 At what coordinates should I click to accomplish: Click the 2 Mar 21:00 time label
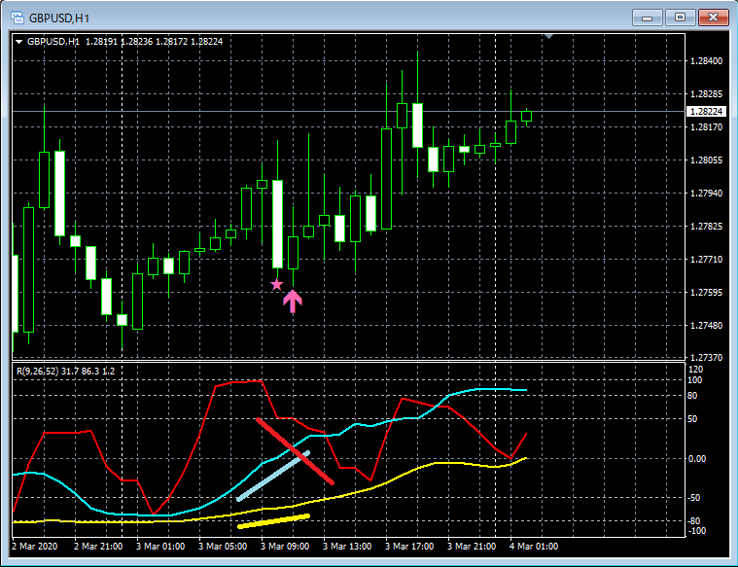98,547
